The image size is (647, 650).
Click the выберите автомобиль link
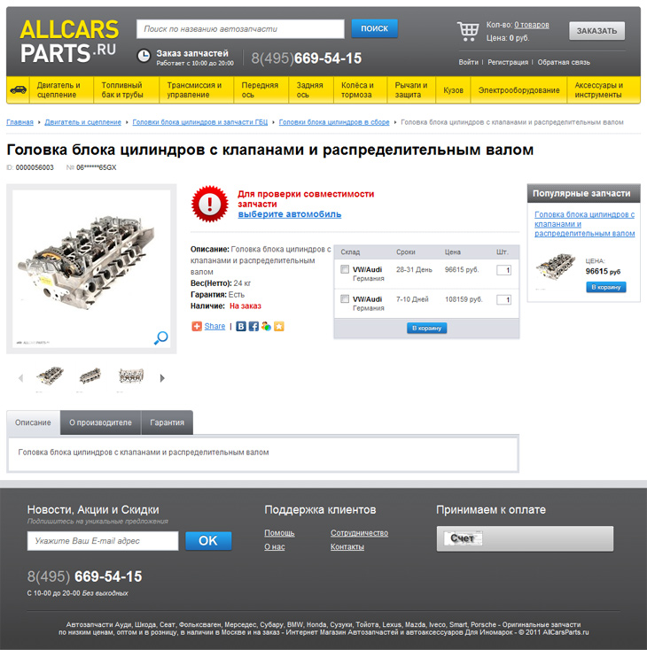tap(290, 214)
